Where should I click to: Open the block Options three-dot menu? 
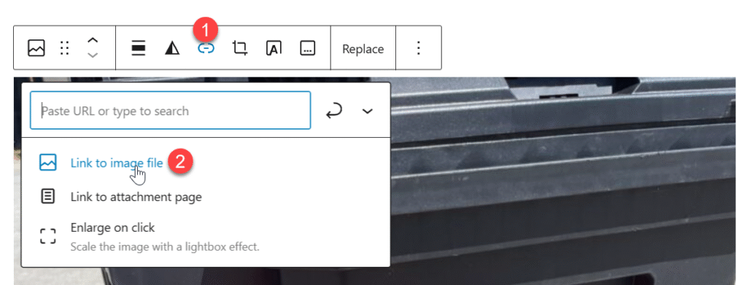point(418,48)
